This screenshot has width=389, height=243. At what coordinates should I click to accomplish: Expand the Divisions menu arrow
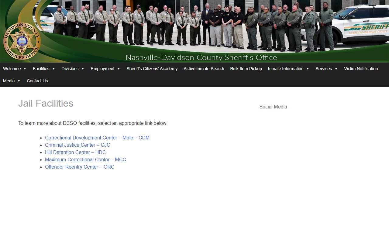[83, 69]
